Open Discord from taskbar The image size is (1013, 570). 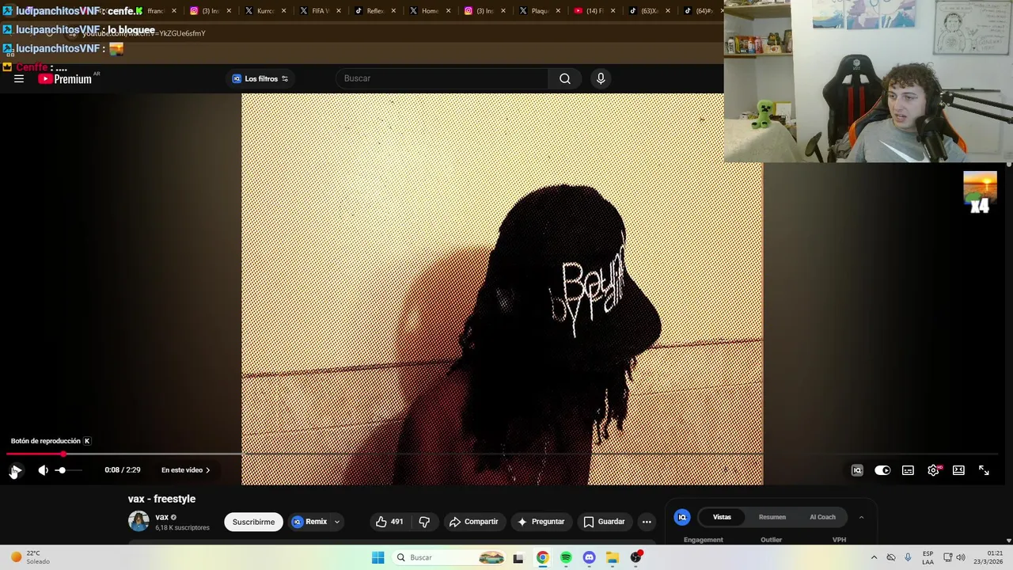(x=589, y=557)
